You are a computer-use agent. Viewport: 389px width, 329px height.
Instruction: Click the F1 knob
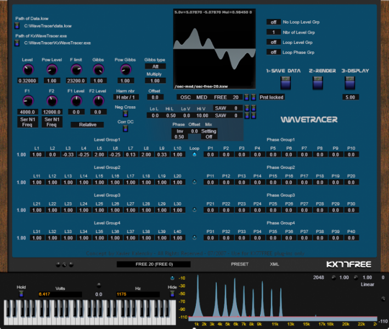[28, 101]
